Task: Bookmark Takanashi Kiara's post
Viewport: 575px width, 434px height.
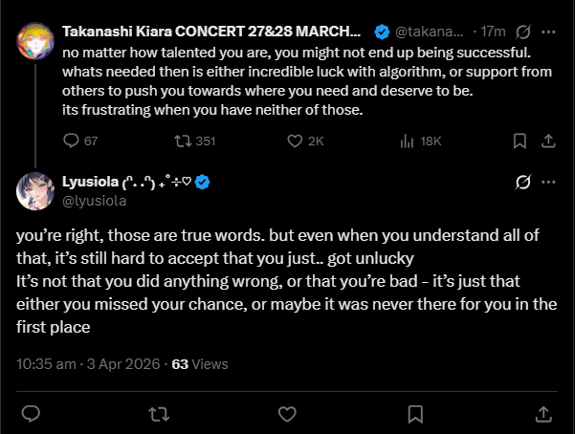Action: (519, 141)
